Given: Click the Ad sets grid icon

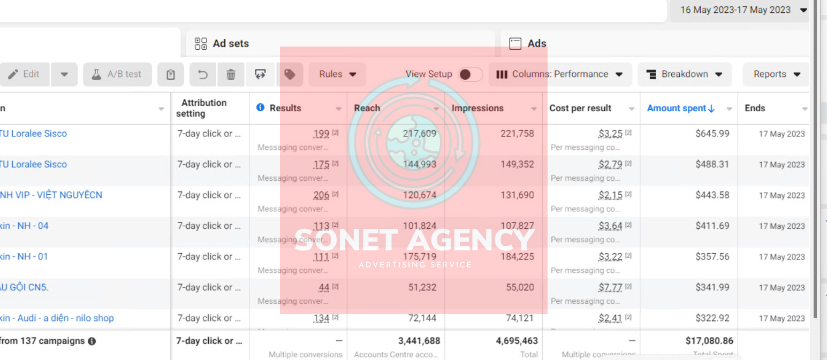Looking at the screenshot, I should pos(201,44).
